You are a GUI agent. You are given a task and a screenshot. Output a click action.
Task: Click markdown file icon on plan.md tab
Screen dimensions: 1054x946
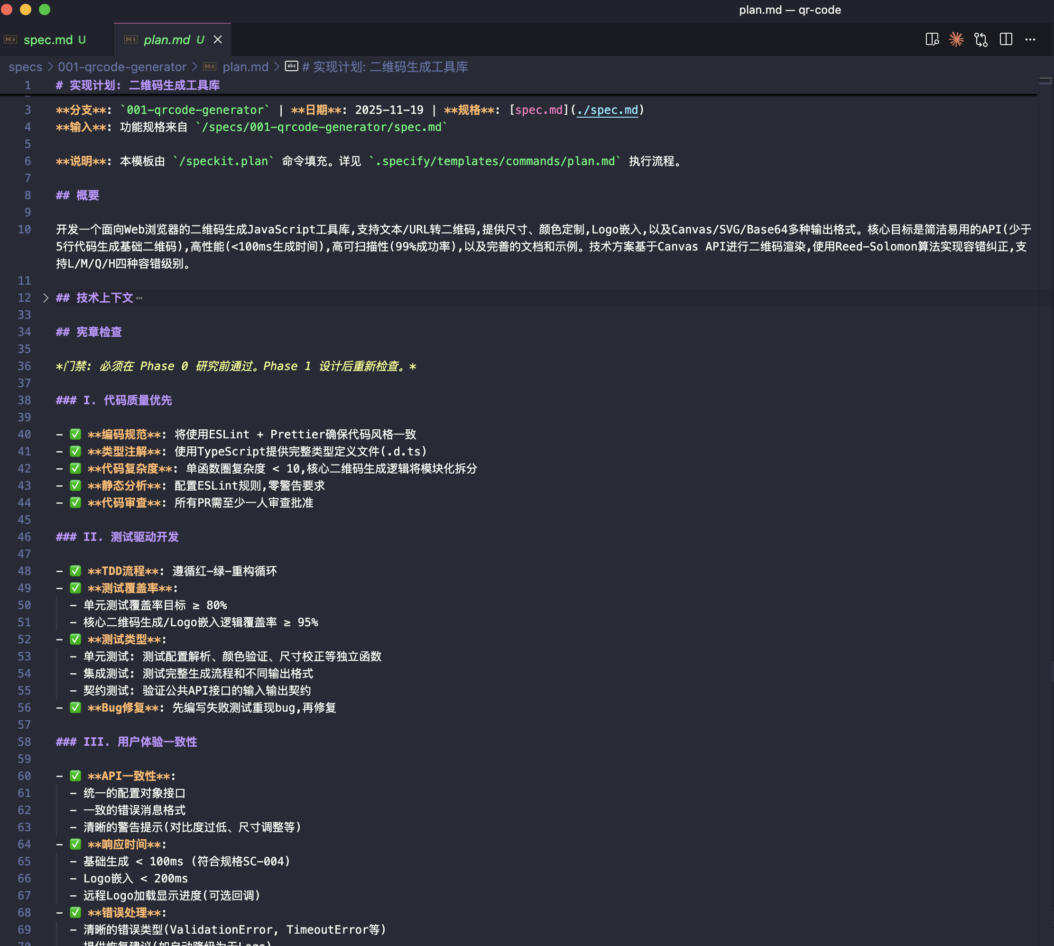tap(131, 39)
